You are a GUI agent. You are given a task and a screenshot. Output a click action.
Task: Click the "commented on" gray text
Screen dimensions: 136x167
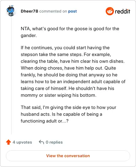pyautogui.click(x=53, y=11)
